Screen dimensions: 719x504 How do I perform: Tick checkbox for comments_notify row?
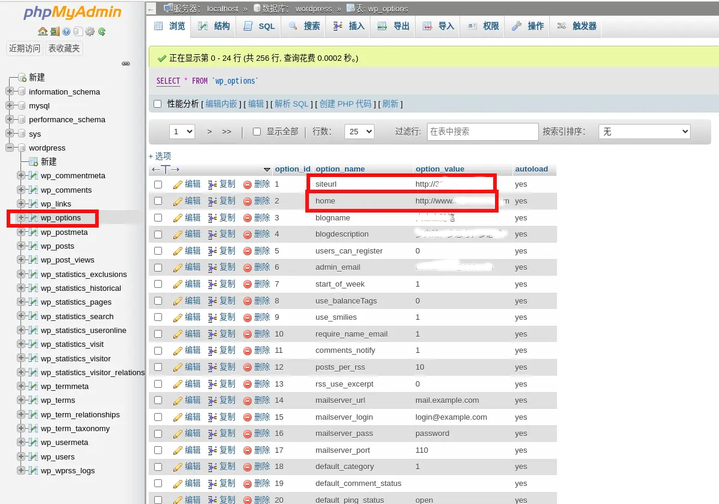coord(158,351)
